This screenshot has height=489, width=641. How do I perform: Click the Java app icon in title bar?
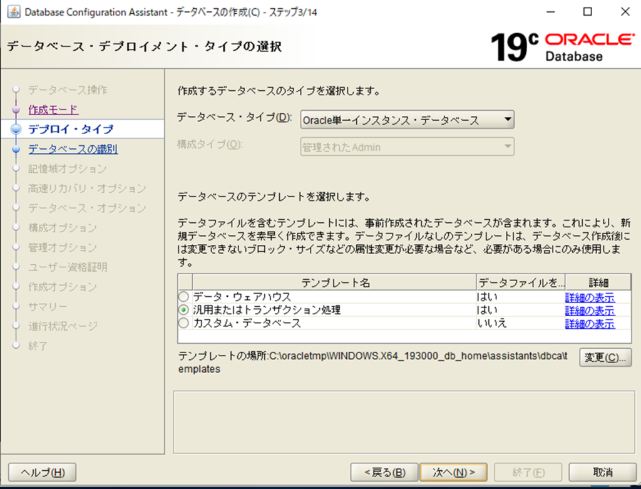[13, 13]
